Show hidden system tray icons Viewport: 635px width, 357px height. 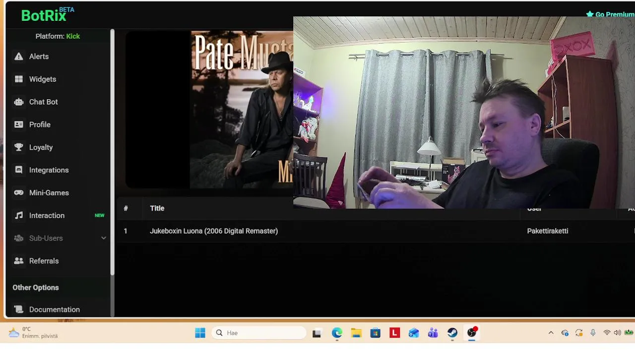pos(551,333)
